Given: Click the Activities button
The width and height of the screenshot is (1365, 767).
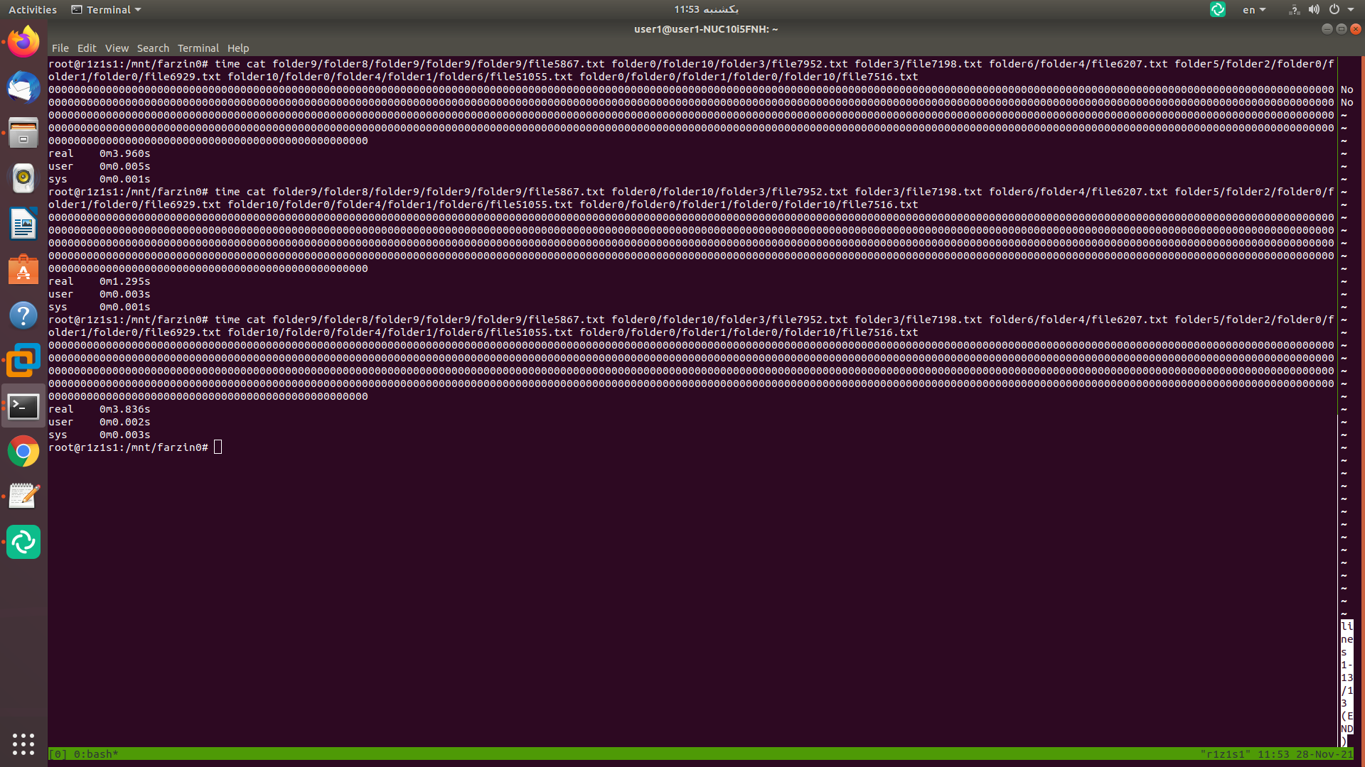Looking at the screenshot, I should coord(33,10).
